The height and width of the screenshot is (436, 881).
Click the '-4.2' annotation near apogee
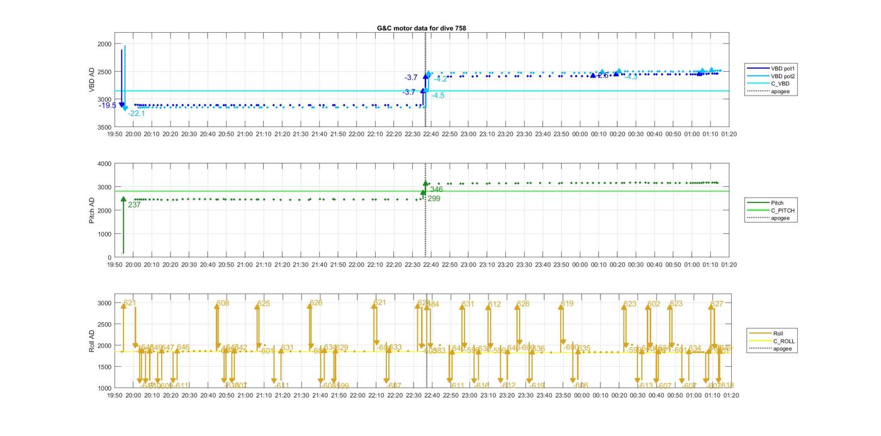440,79
